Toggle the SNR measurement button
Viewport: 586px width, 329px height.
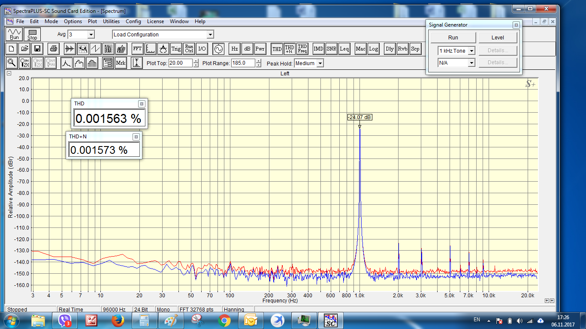coord(331,49)
